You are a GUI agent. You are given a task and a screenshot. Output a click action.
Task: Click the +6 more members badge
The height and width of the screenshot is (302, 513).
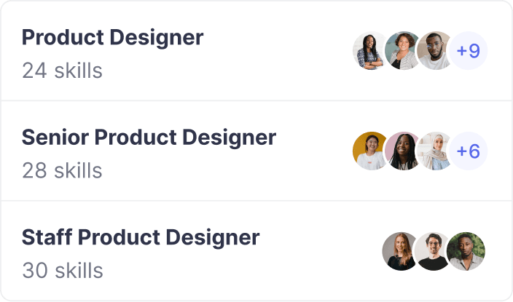468,151
